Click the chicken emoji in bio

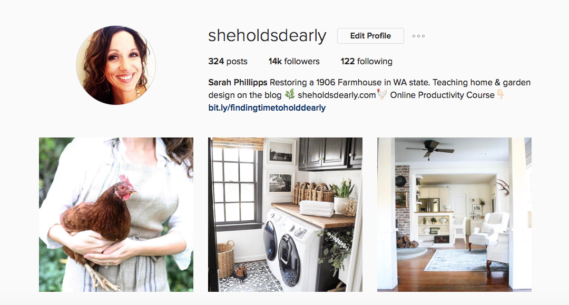point(382,94)
